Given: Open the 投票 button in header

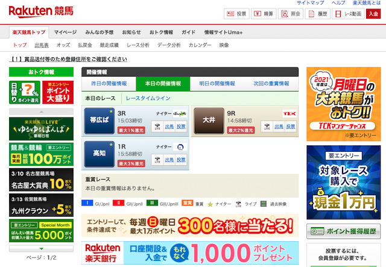Looking at the screenshot, I should click(x=236, y=14).
